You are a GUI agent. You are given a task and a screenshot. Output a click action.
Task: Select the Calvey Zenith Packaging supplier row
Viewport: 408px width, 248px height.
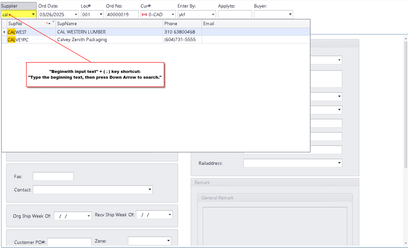pyautogui.click(x=82, y=40)
